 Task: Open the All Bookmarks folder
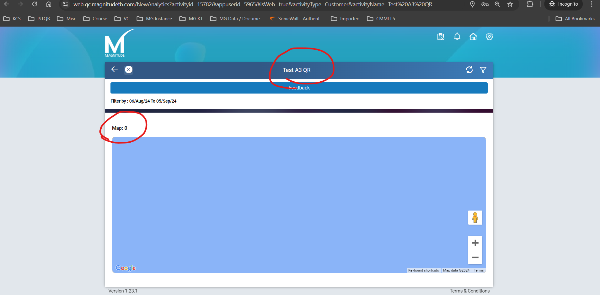pos(575,19)
